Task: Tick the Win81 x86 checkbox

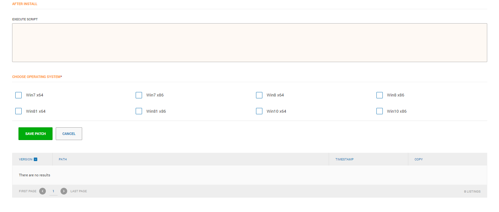Action: click(139, 111)
